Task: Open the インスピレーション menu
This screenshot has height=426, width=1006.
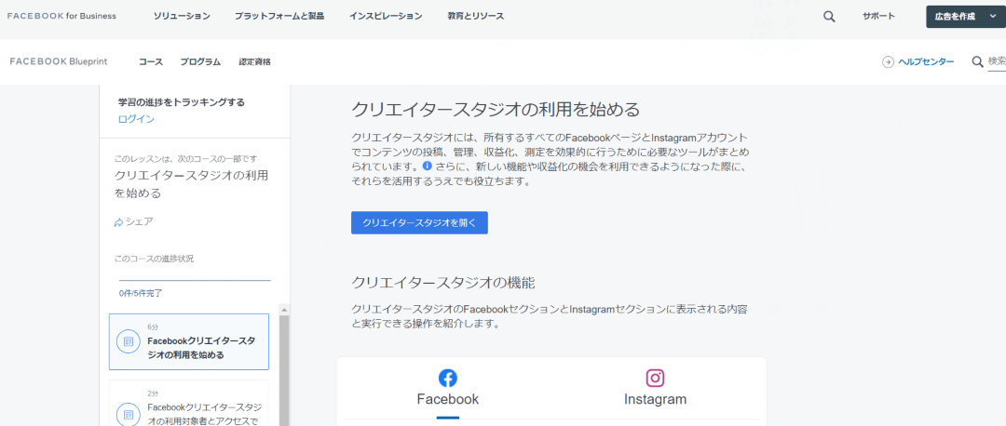Action: (x=386, y=16)
